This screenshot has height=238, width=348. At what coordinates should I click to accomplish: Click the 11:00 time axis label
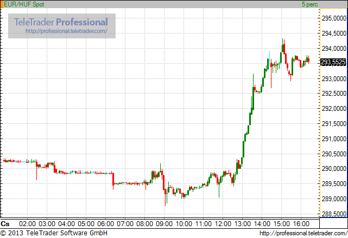pyautogui.click(x=203, y=223)
